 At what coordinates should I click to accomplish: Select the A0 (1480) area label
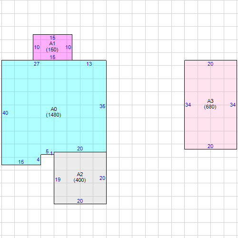(53, 112)
